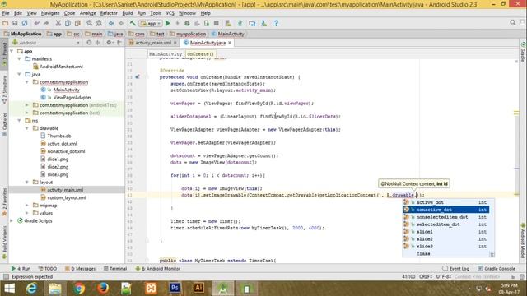The height and width of the screenshot is (296, 527).
Task: Select active_dot.xml in drawable folder
Action: (62, 144)
